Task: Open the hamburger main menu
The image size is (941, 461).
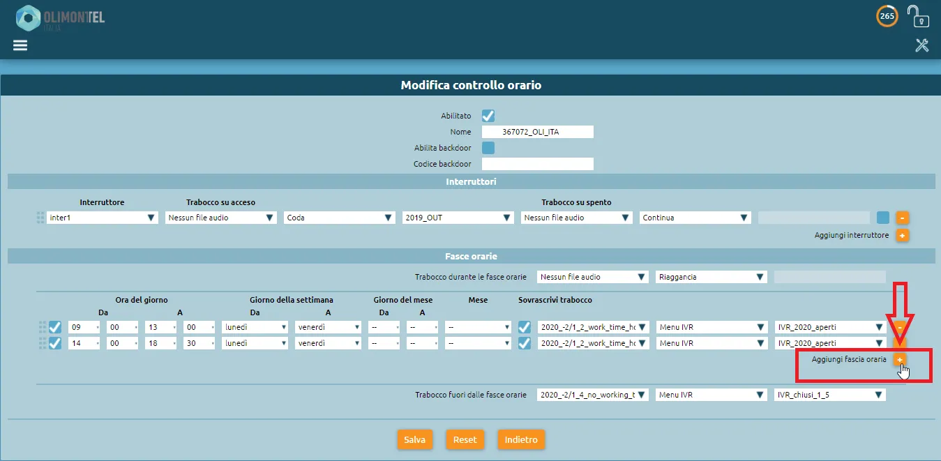Action: click(x=20, y=45)
